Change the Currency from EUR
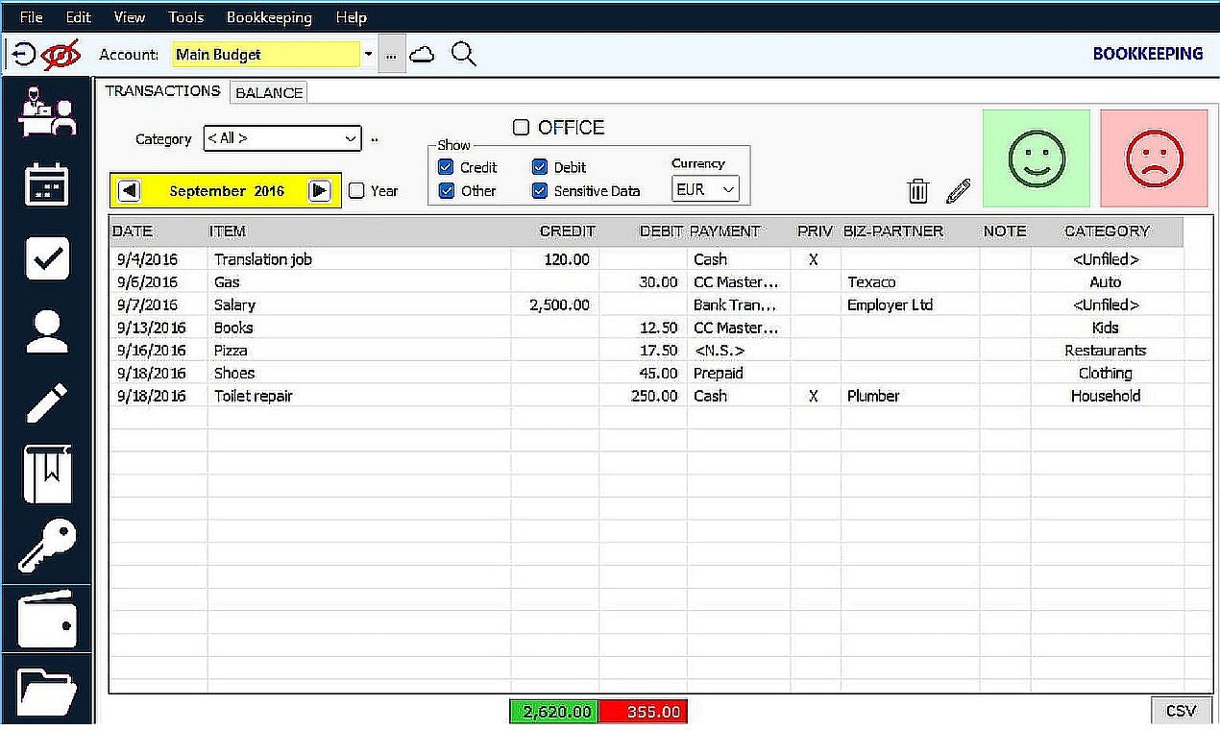This screenshot has height=730, width=1220. [705, 189]
